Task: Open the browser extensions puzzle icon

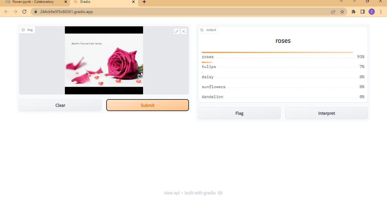Action: point(353,12)
